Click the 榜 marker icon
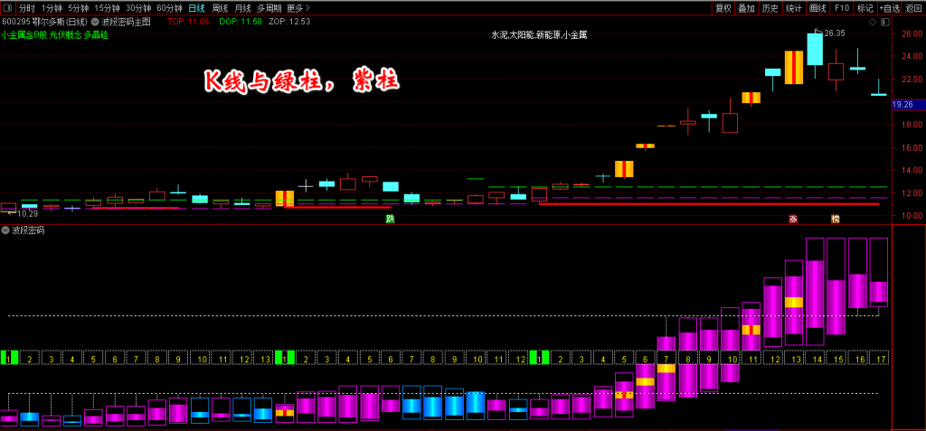 [x=835, y=219]
